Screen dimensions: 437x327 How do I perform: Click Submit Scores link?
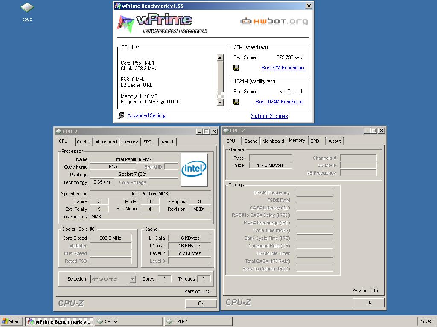(x=269, y=116)
